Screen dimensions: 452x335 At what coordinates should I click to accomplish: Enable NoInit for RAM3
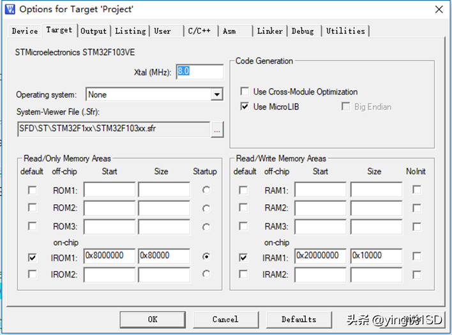coord(417,227)
